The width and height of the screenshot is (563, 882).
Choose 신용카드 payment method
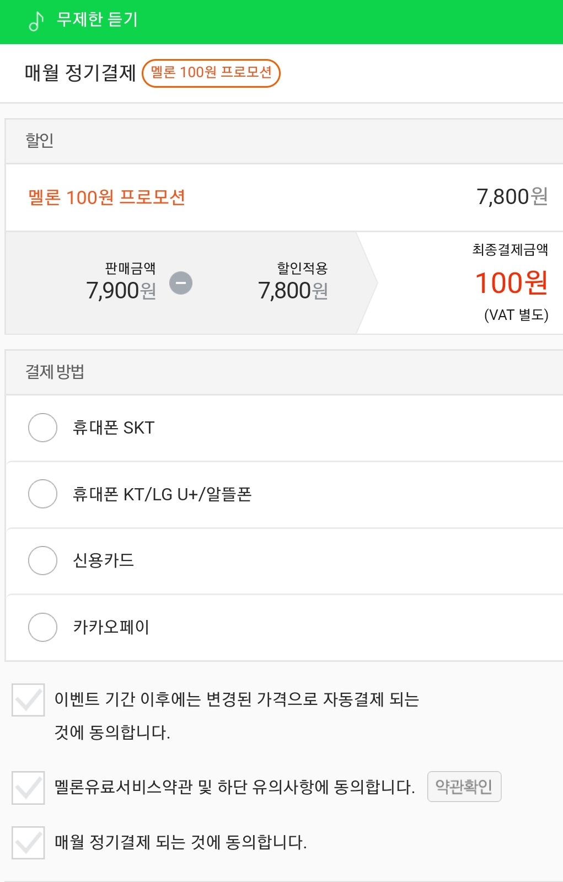point(43,560)
